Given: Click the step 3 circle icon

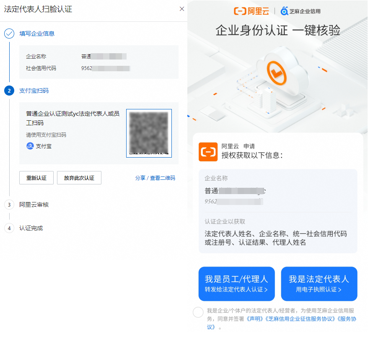Looking at the screenshot, I should click(x=9, y=205).
